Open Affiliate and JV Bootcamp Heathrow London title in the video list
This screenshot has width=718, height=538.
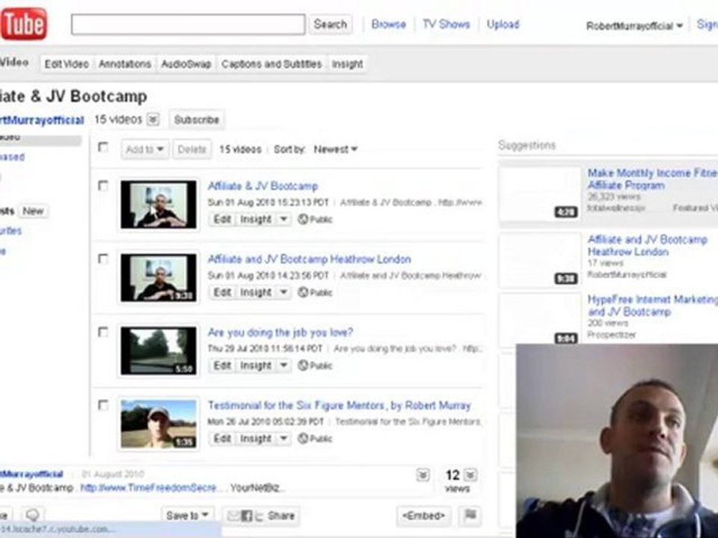pos(309,259)
